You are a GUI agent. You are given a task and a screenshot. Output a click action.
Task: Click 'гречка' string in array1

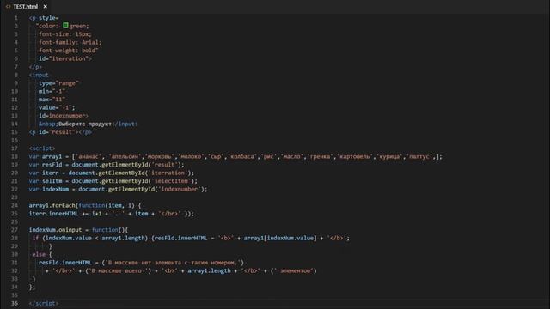pyautogui.click(x=320, y=156)
